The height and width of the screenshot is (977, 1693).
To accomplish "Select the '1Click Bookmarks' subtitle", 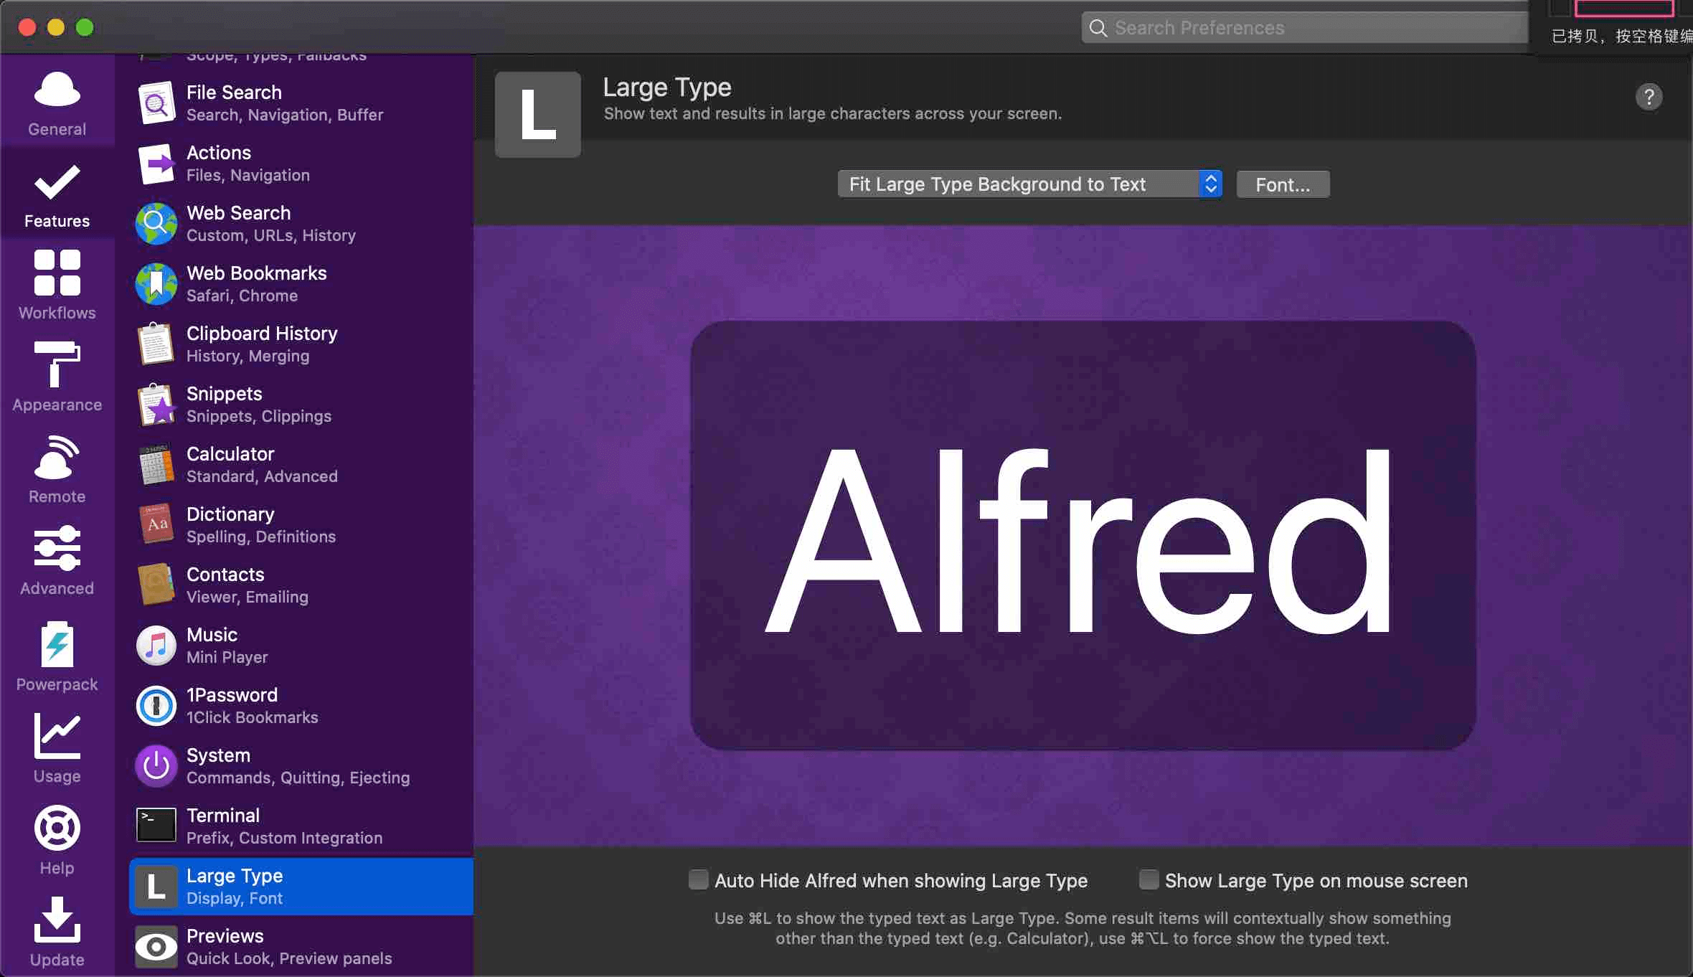I will tap(253, 718).
